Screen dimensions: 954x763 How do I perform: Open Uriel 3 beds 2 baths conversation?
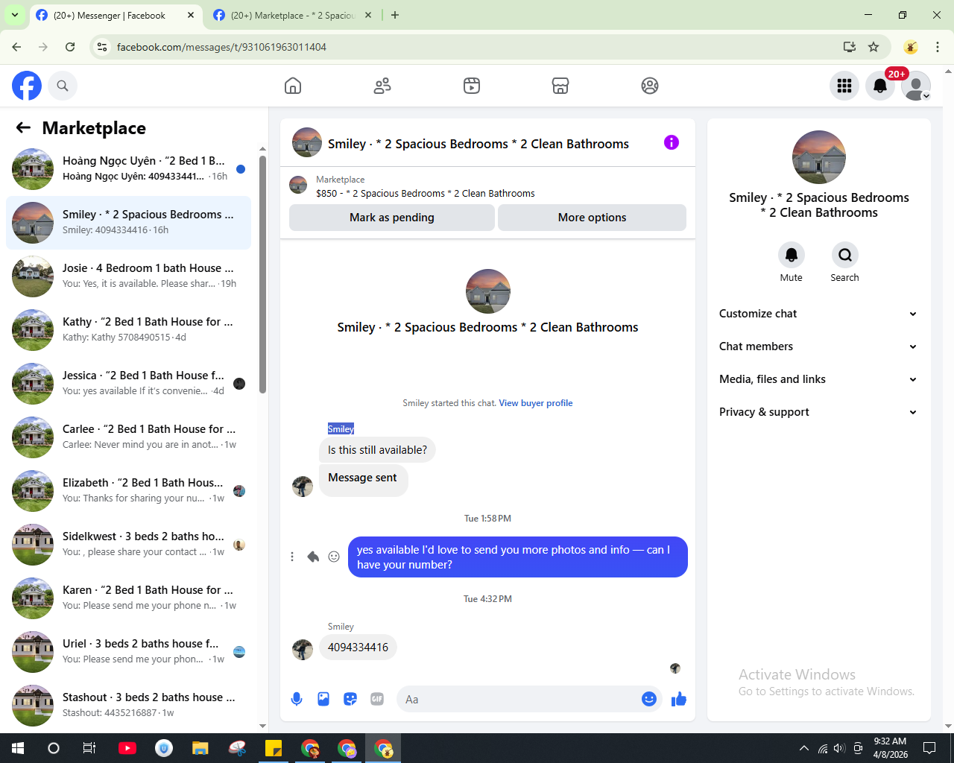129,652
